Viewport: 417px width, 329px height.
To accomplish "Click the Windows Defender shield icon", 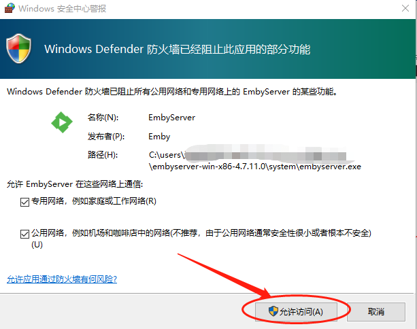I will click(x=18, y=48).
